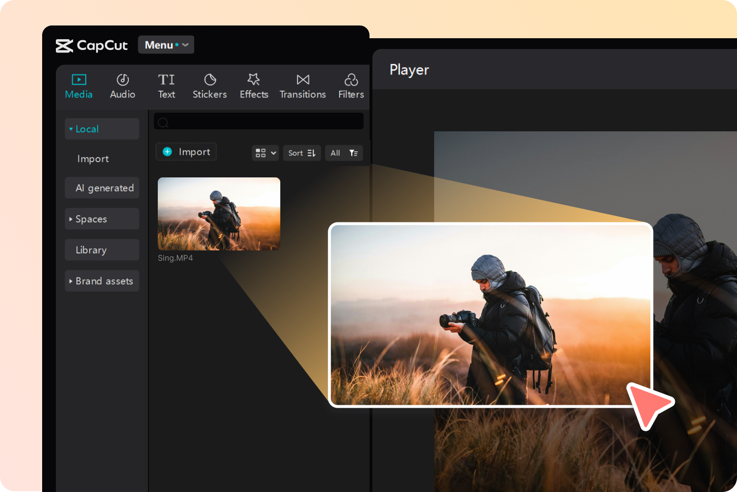This screenshot has width=737, height=492.
Task: Click the search magnifier icon
Action: point(163,123)
